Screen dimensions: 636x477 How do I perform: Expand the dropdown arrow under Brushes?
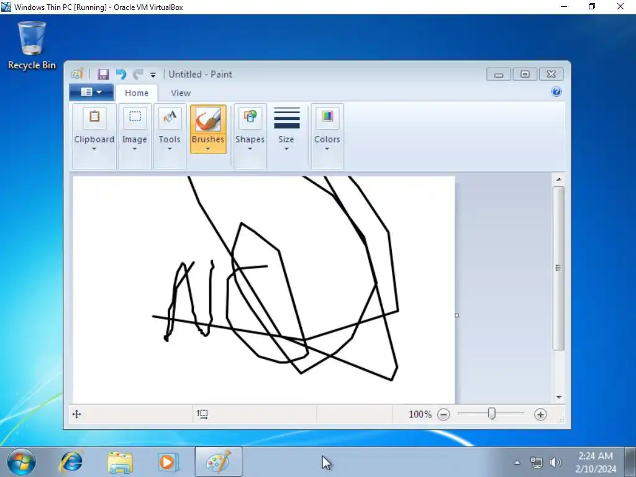point(208,149)
